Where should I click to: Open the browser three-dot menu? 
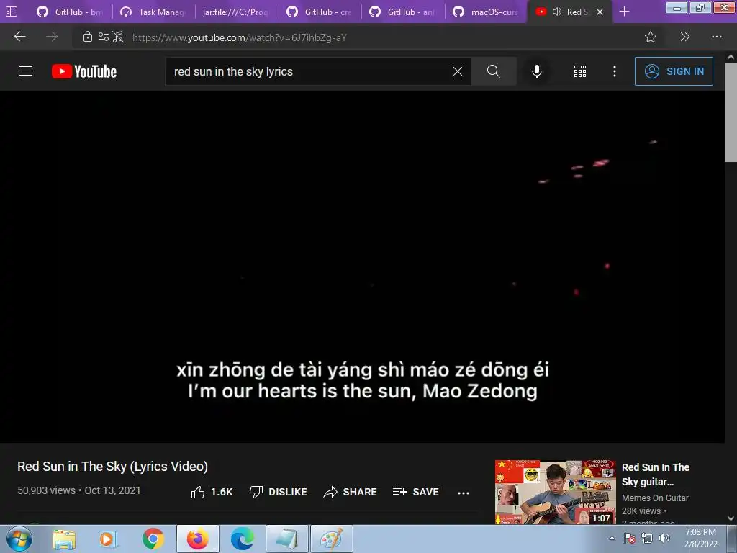(716, 37)
